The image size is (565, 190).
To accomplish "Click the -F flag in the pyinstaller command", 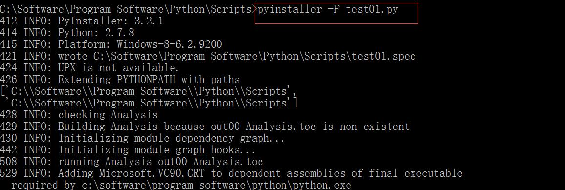I will pyautogui.click(x=334, y=9).
